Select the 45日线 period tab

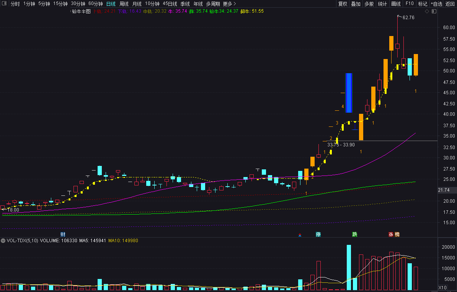click(170, 4)
